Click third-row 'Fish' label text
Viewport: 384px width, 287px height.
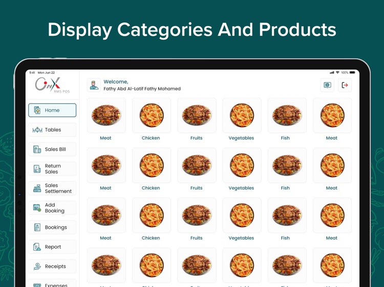coord(285,238)
